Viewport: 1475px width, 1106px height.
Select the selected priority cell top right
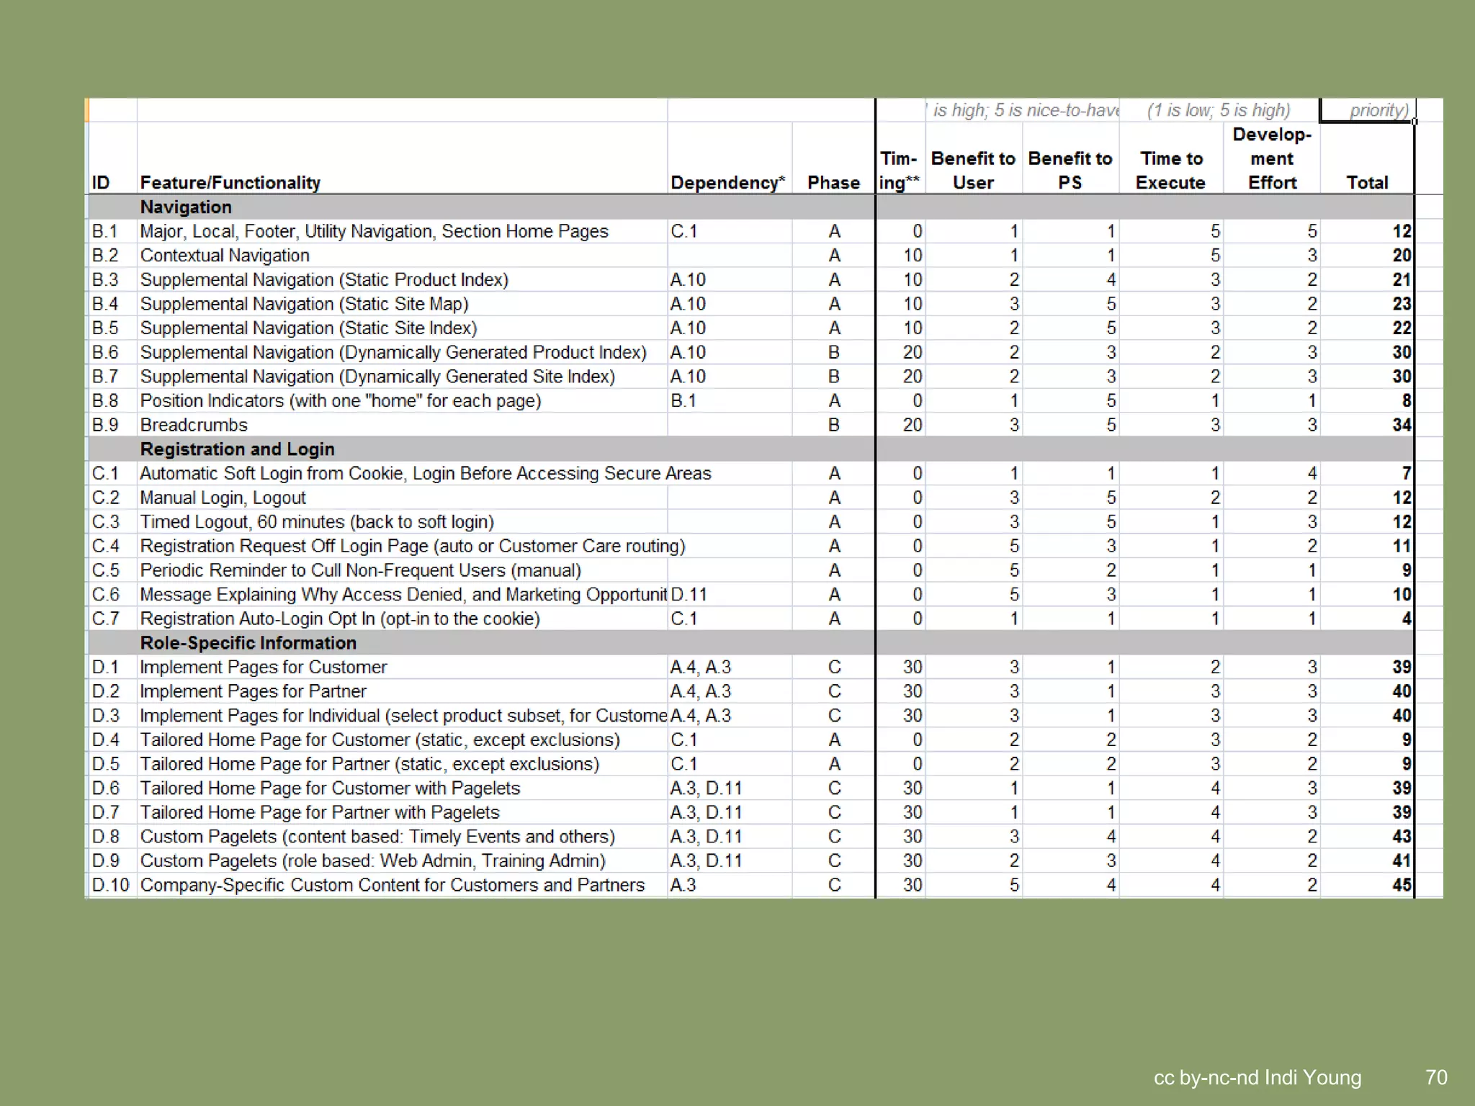tap(1367, 110)
